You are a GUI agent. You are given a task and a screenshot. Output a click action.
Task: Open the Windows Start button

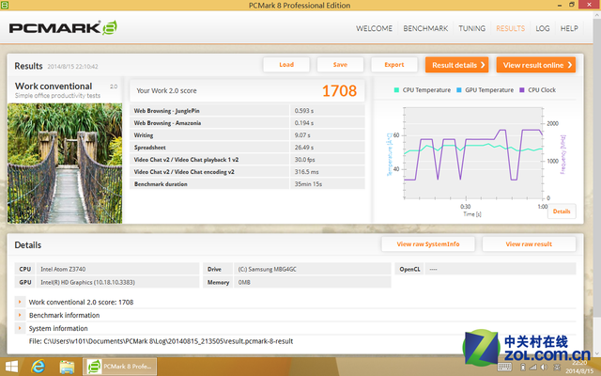(x=11, y=367)
